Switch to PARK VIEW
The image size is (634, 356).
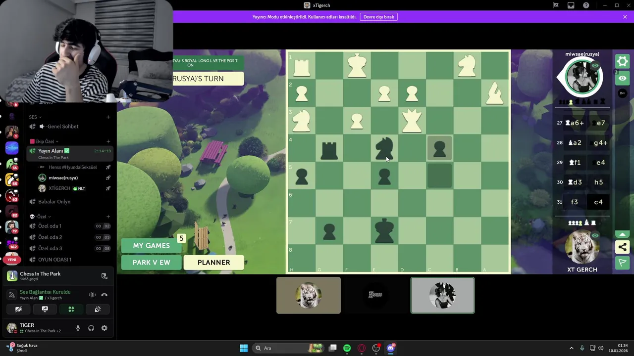coord(151,263)
